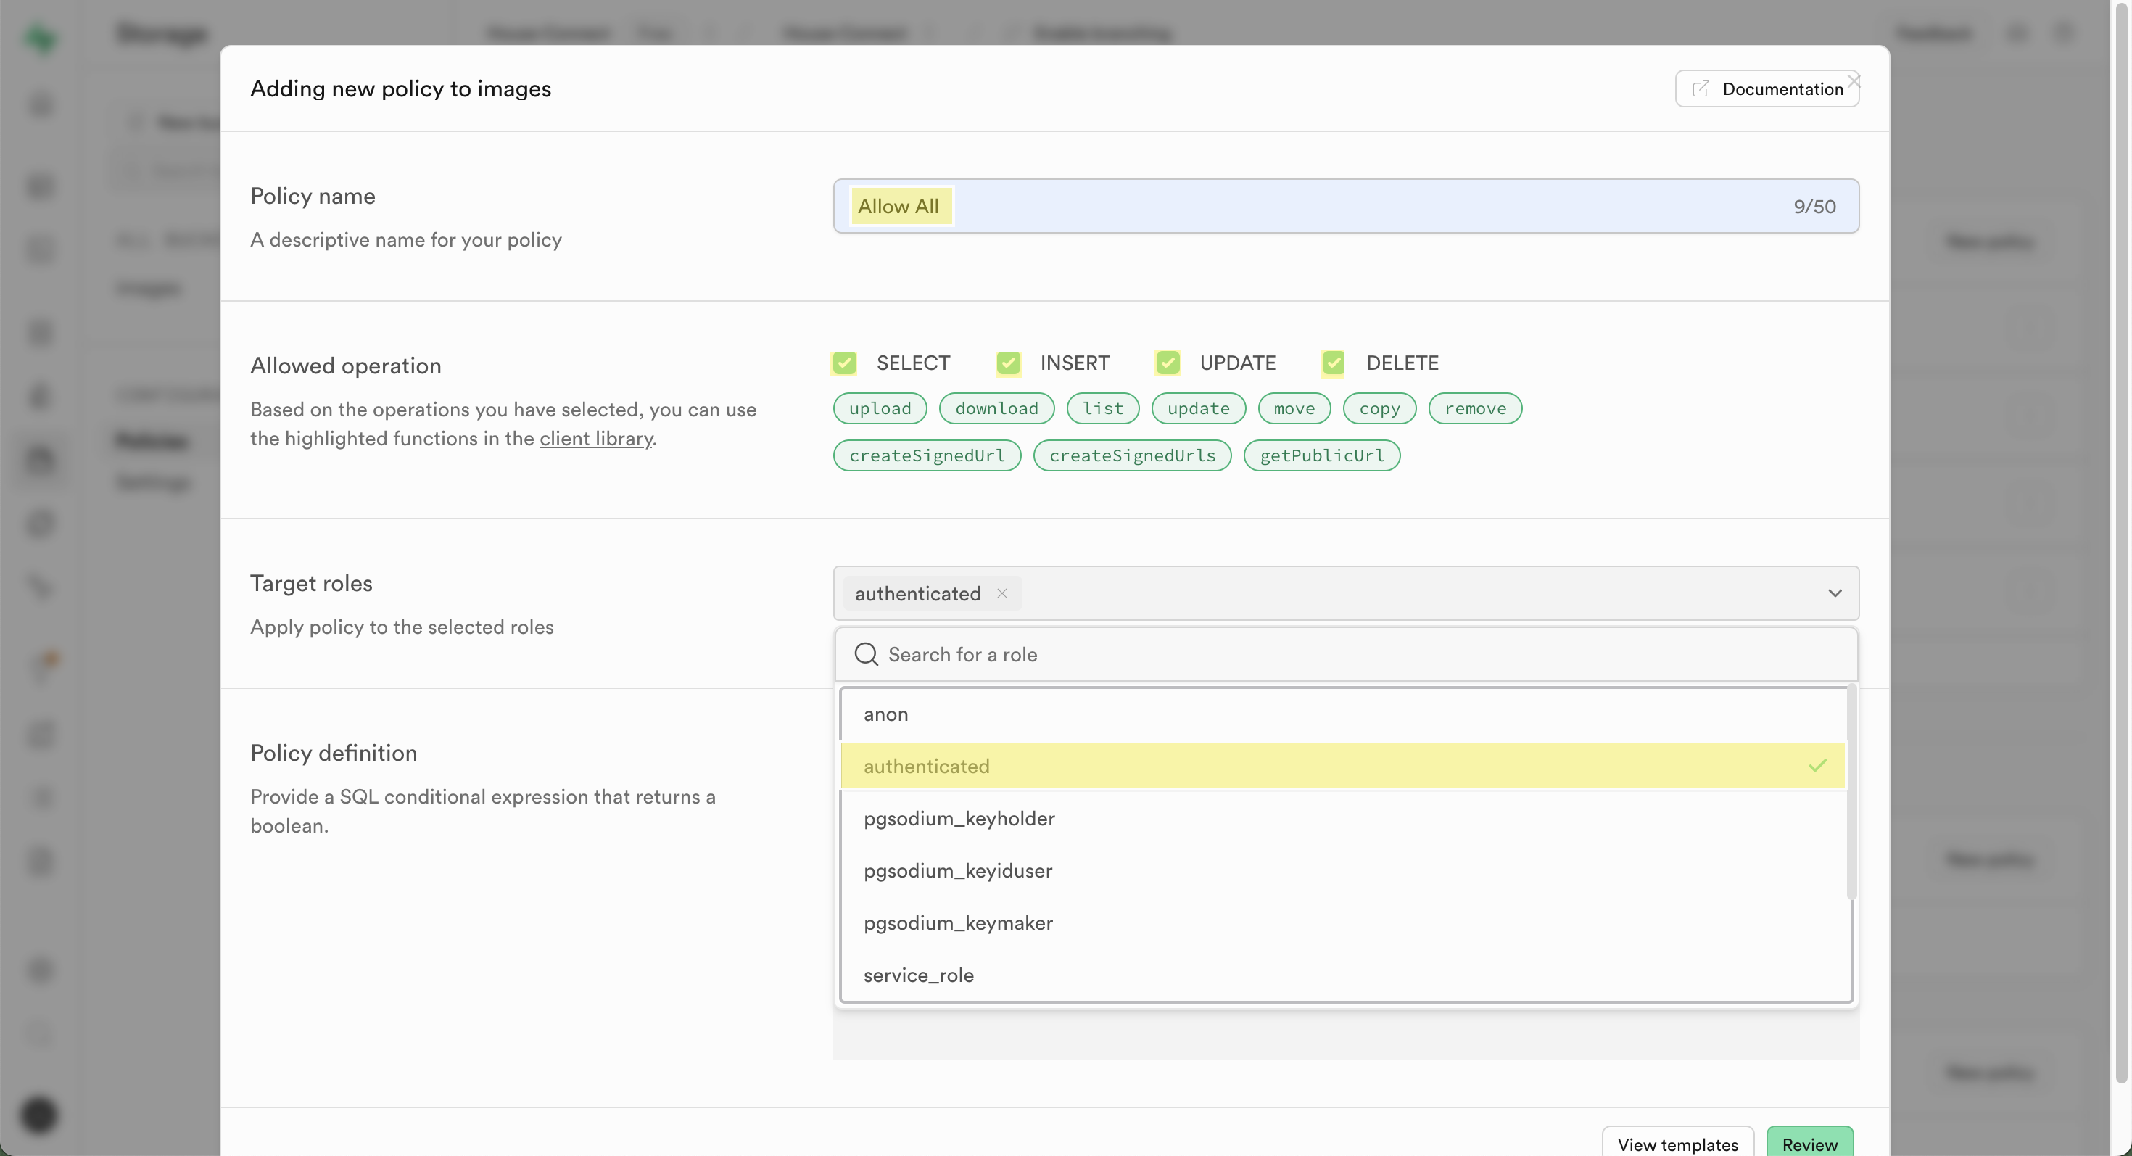Open the client library link
This screenshot has height=1156, width=2132.
596,439
